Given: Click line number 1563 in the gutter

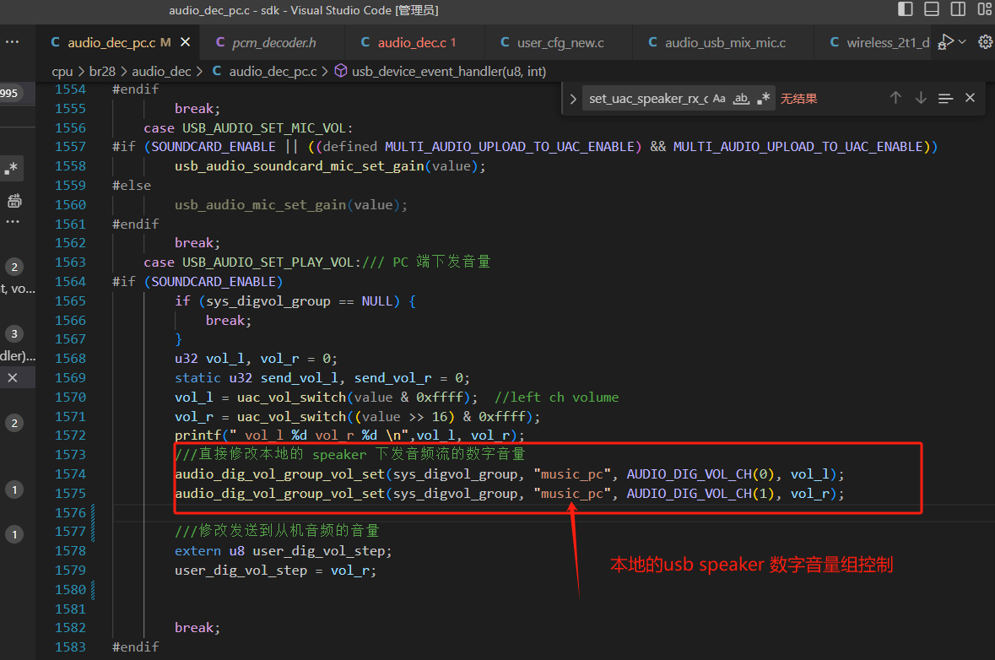Looking at the screenshot, I should pyautogui.click(x=70, y=262).
